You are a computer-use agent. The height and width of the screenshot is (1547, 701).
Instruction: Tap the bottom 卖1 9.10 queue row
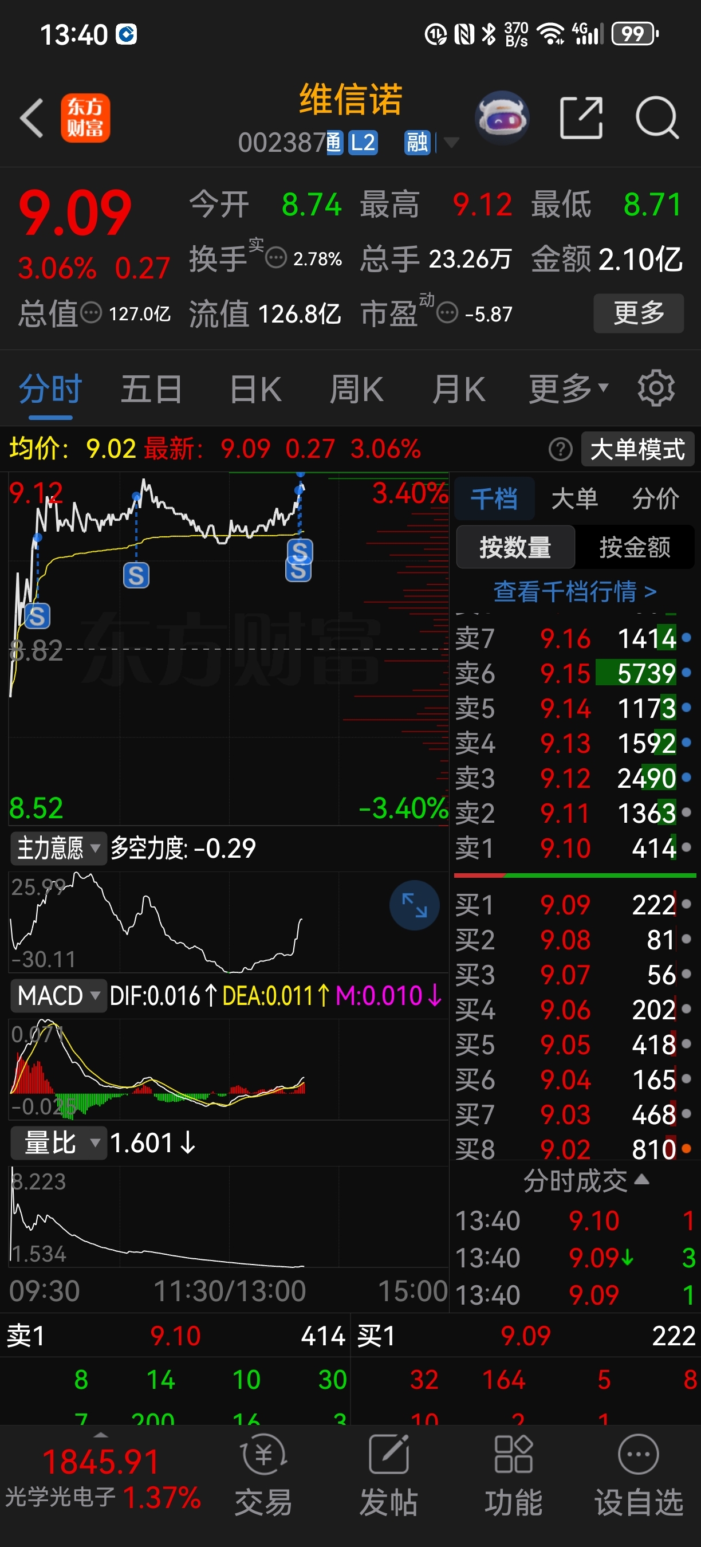coord(175,1336)
